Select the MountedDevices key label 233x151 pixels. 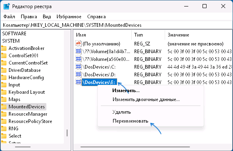coord(26,107)
